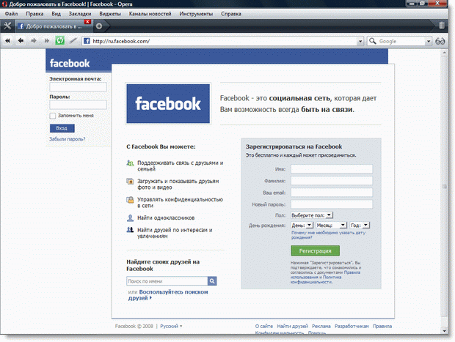Go back with the back arrow
This screenshot has width=455, height=342.
[x=21, y=41]
